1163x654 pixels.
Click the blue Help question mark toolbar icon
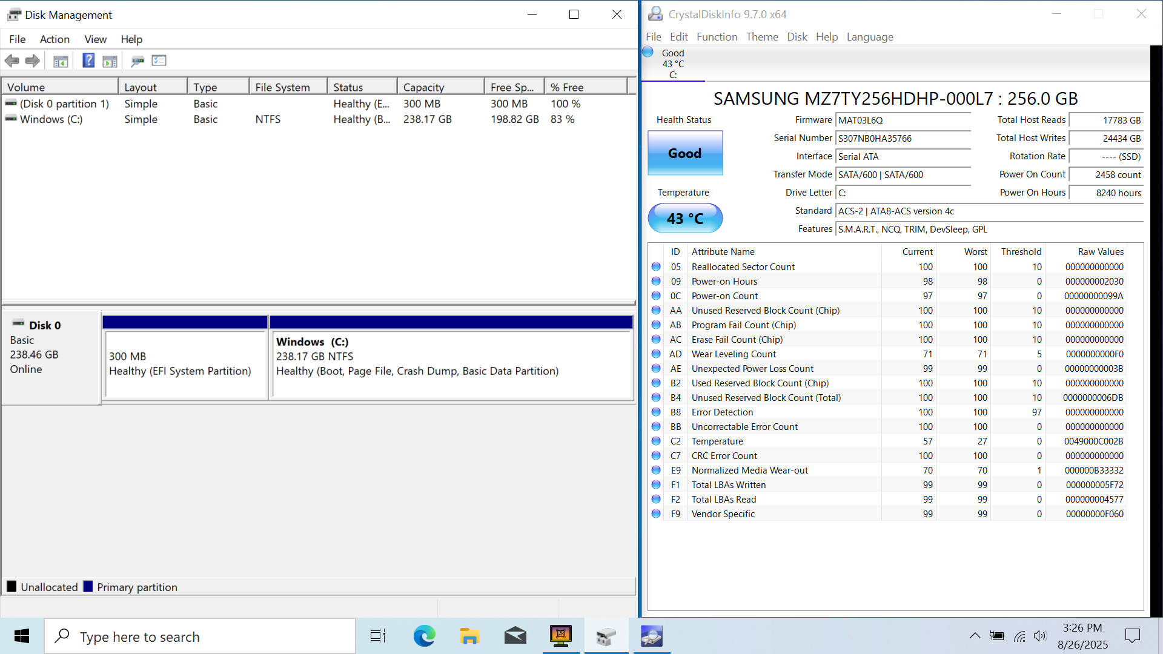click(x=88, y=61)
